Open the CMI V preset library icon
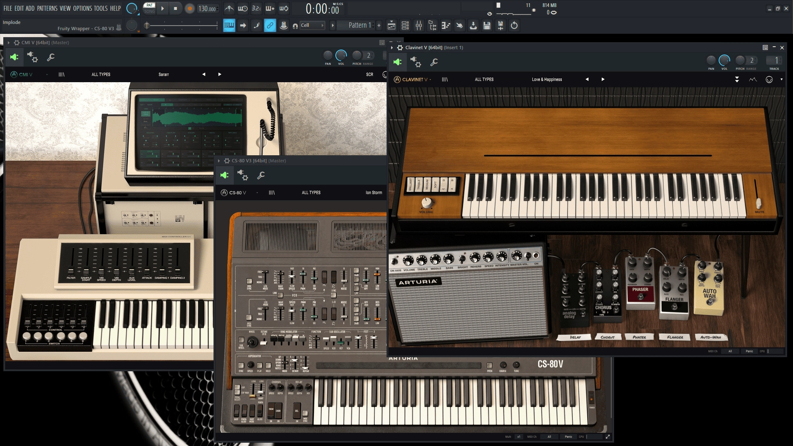Image resolution: width=793 pixels, height=446 pixels. coord(62,74)
